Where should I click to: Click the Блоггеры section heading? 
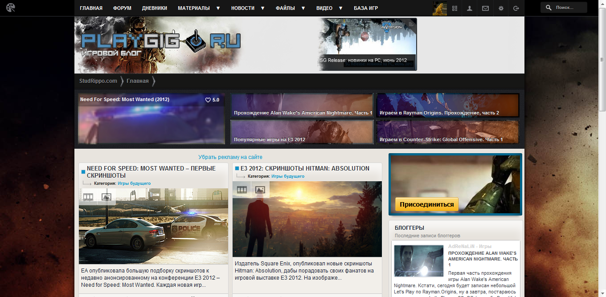(409, 228)
